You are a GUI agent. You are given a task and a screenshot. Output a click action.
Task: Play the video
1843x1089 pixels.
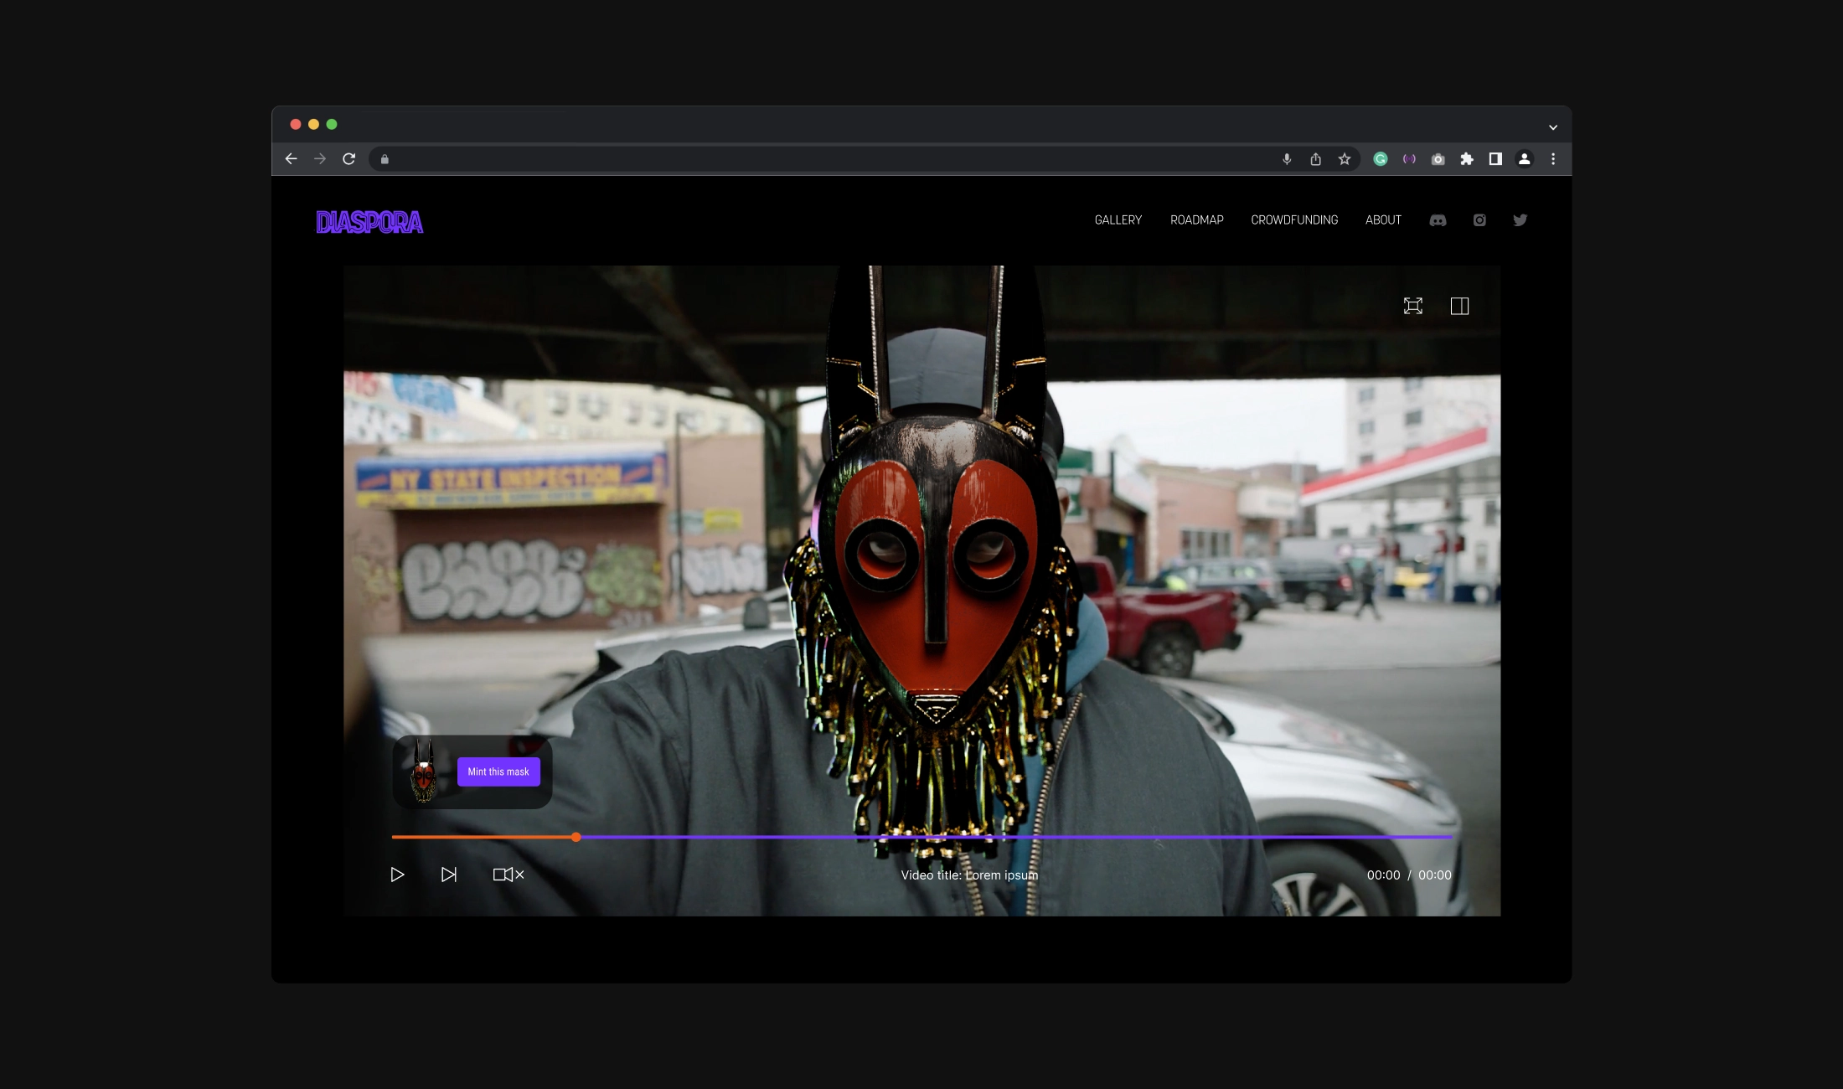(397, 875)
